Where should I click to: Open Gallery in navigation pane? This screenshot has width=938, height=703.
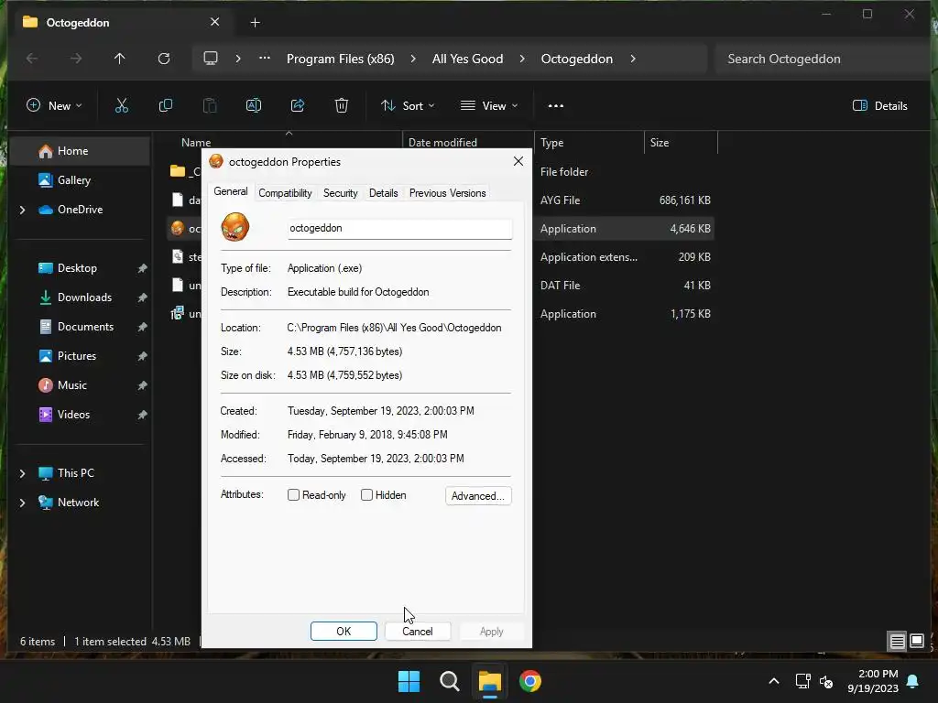tap(81, 180)
